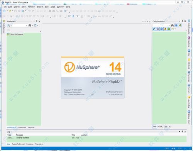Open the dropdown arrow beside New file icon
Image resolution: width=193 pixels, height=151 pixels.
pos(7,11)
